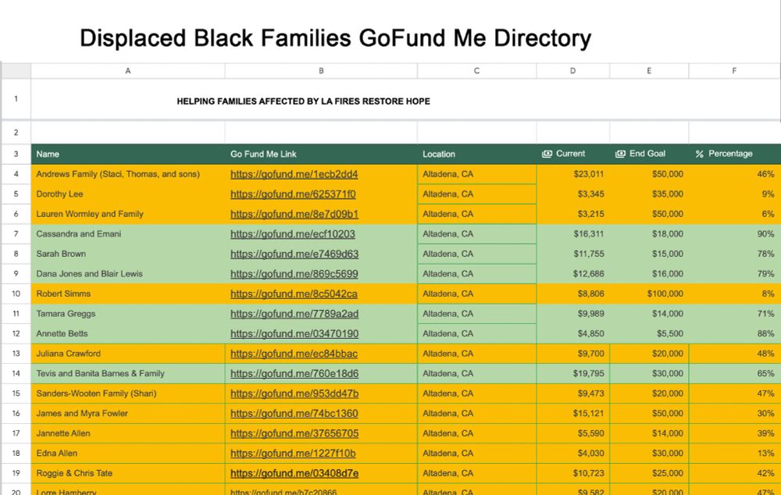Select the $100,000 end goal cell
The image size is (781, 495).
(649, 294)
